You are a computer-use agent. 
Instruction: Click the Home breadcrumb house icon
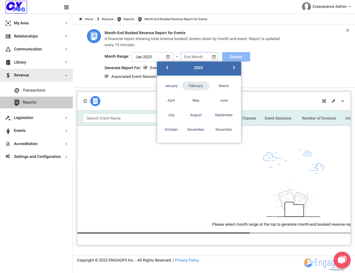(80, 19)
